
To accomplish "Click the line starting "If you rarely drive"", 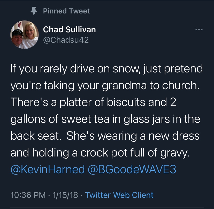I will [106, 69].
